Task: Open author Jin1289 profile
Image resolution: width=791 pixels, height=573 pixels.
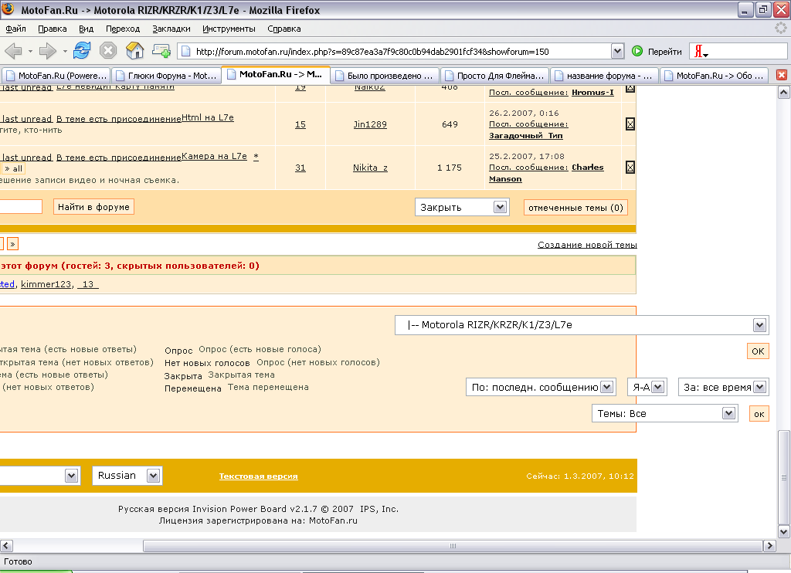Action: (370, 124)
